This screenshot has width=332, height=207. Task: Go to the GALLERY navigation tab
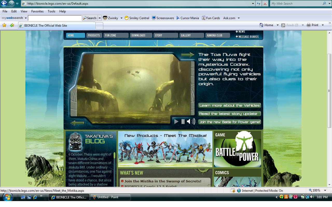tap(192, 35)
